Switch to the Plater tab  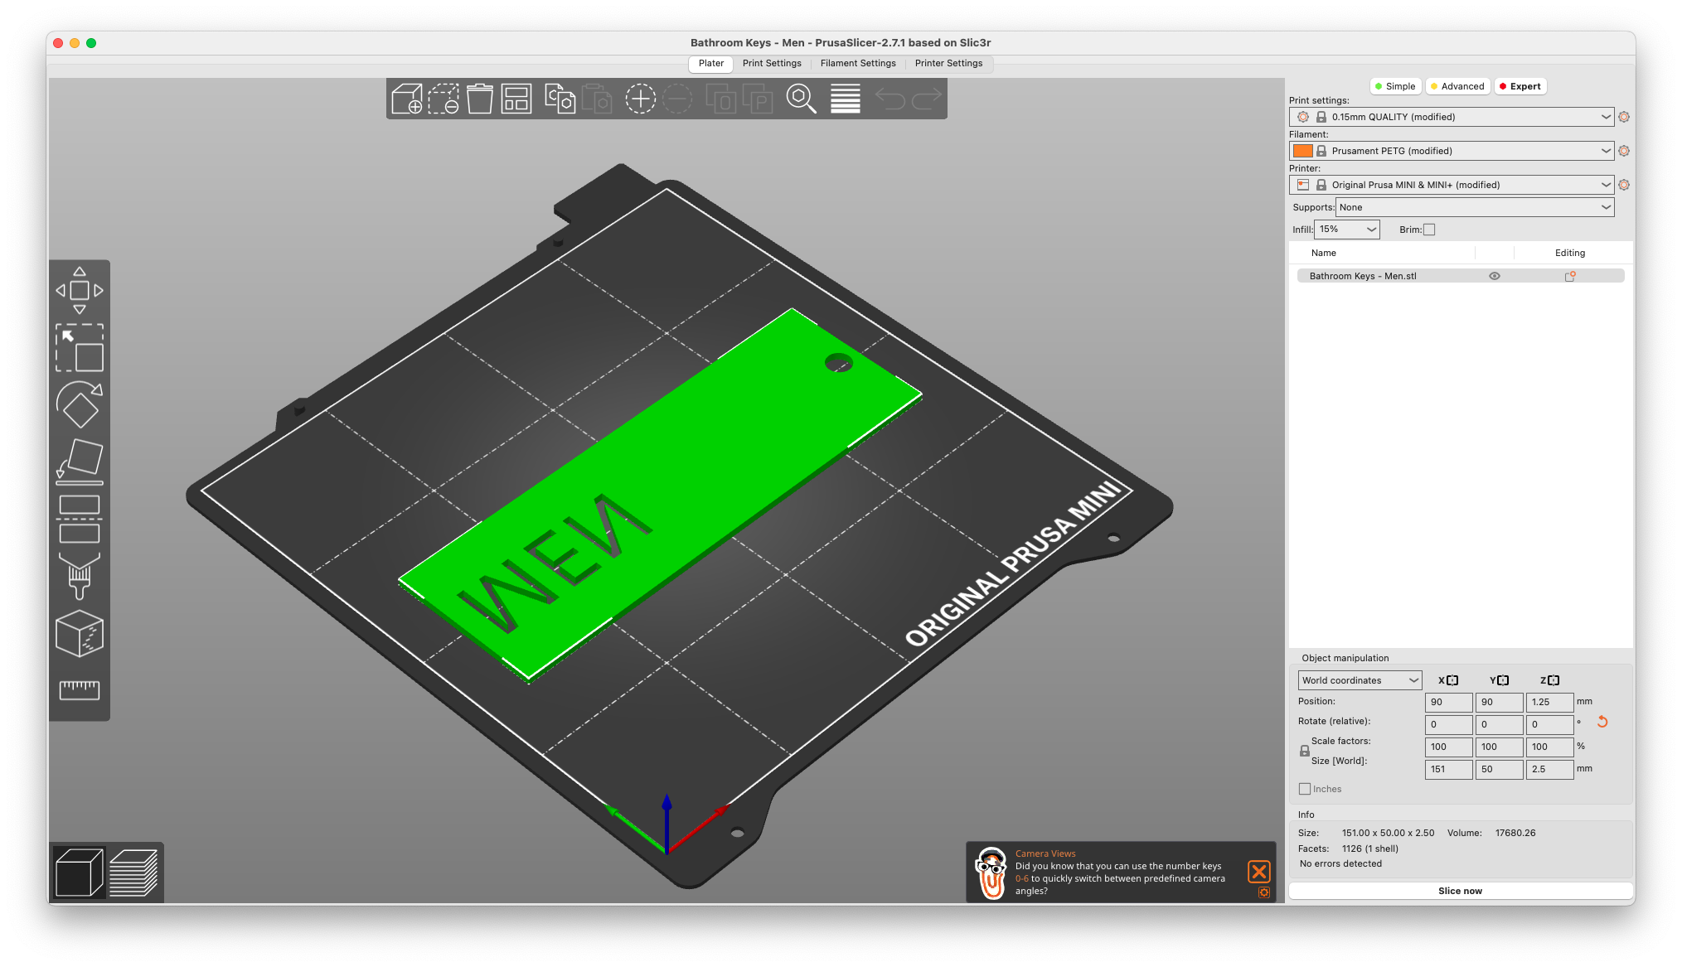[710, 63]
